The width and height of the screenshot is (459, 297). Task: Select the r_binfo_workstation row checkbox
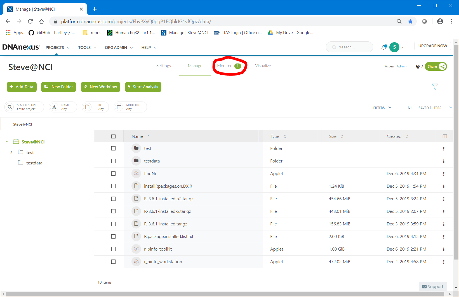pyautogui.click(x=113, y=262)
